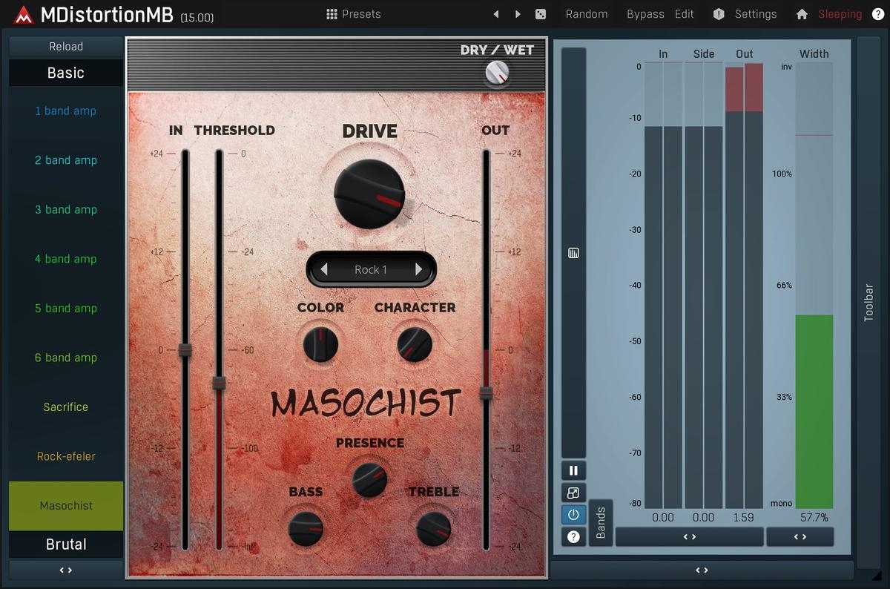Go to next preset arrow
Screen dimensions: 890x589
pyautogui.click(x=518, y=14)
